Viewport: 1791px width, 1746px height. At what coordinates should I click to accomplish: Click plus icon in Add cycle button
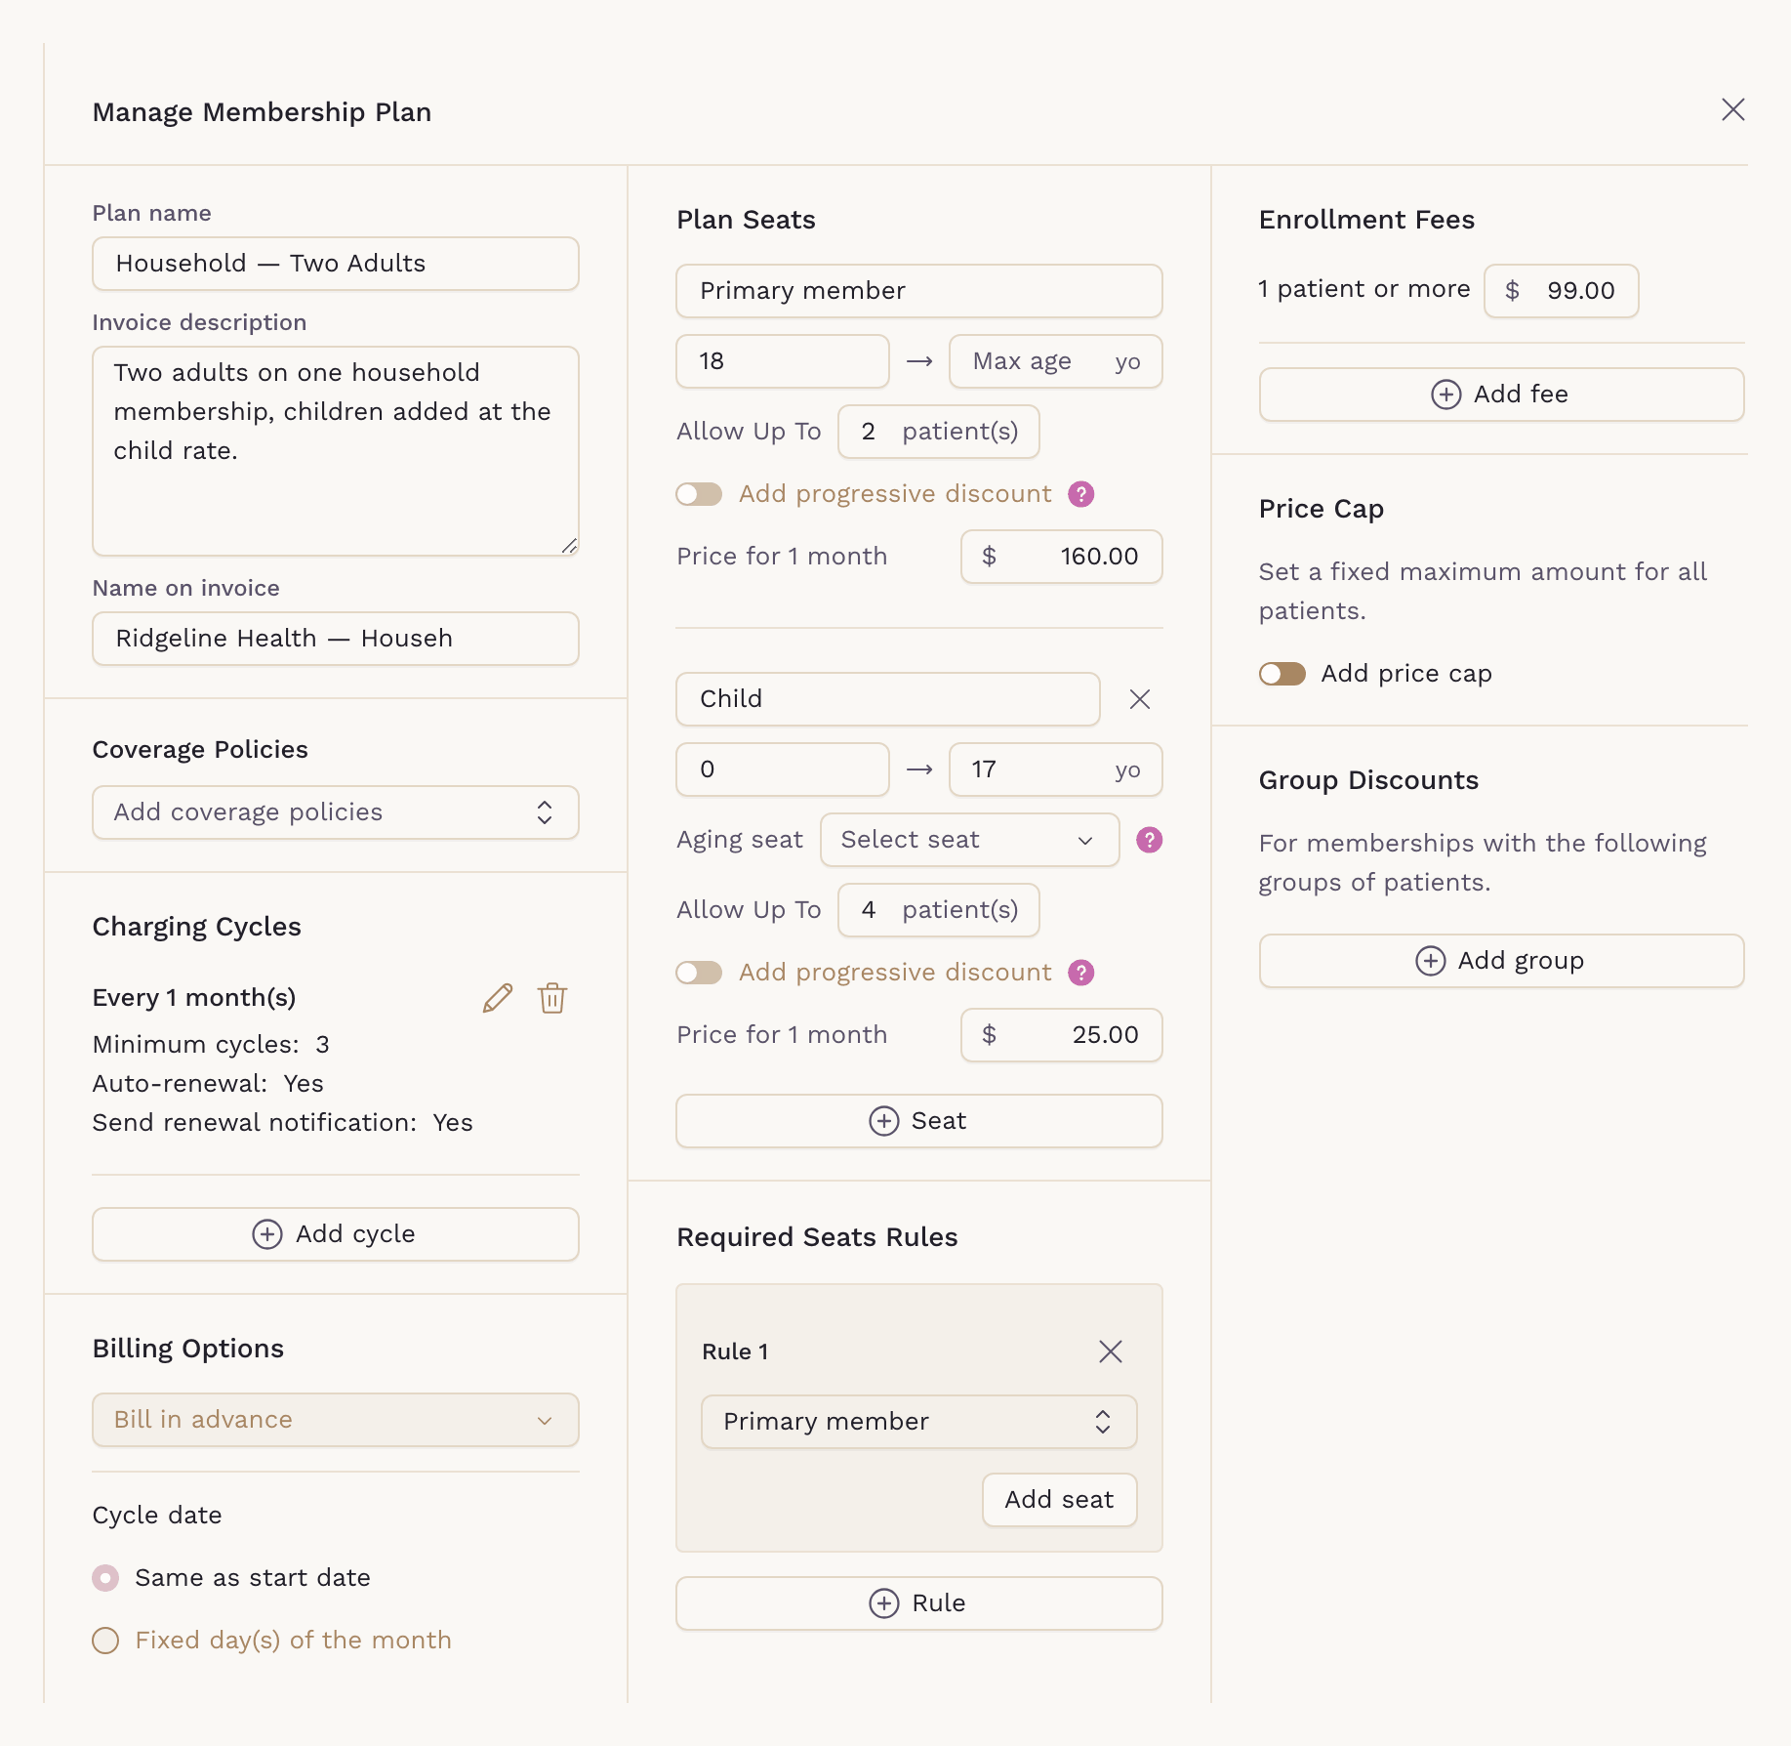[267, 1234]
